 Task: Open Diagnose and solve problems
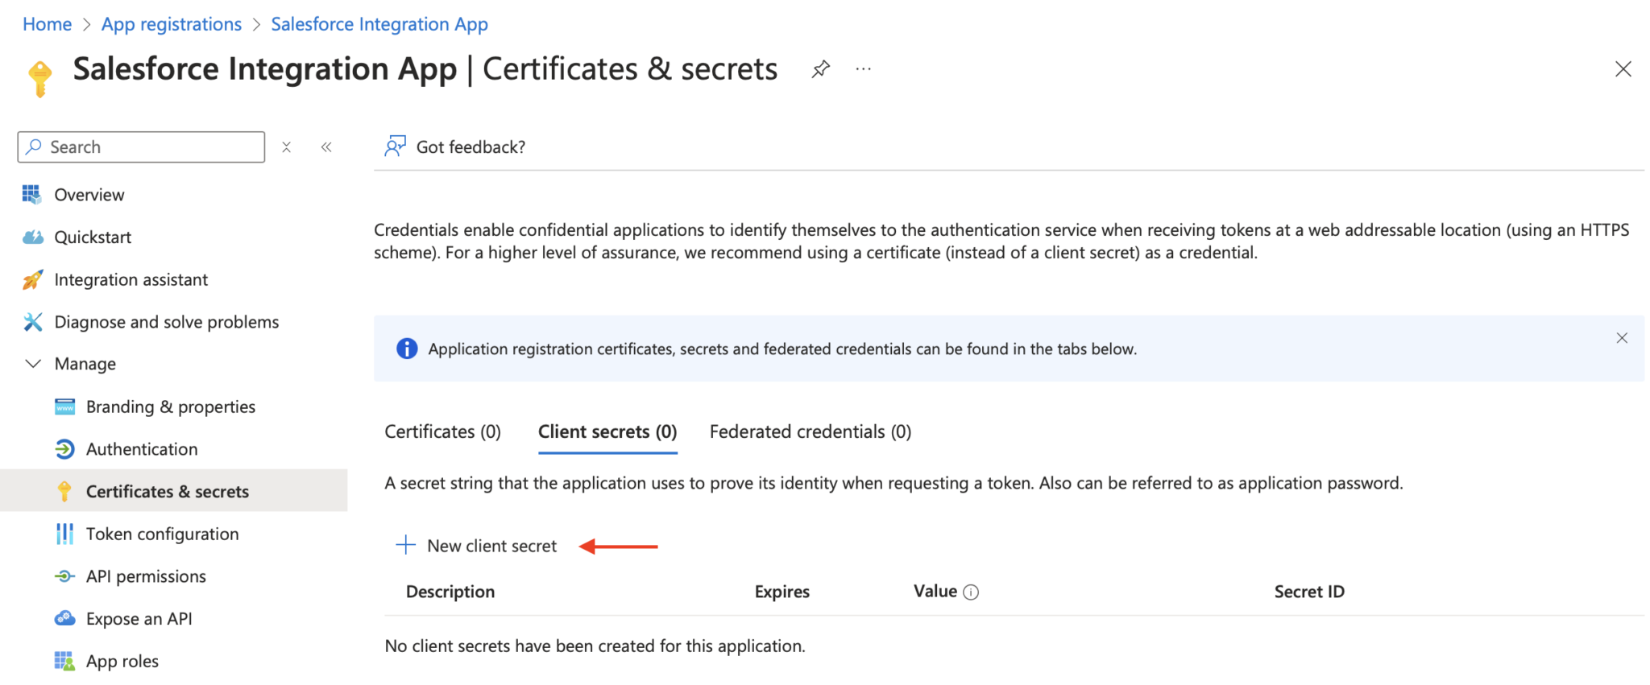pyautogui.click(x=165, y=321)
